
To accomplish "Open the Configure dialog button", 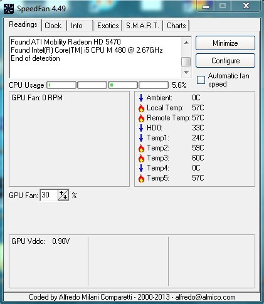I will click(x=225, y=61).
